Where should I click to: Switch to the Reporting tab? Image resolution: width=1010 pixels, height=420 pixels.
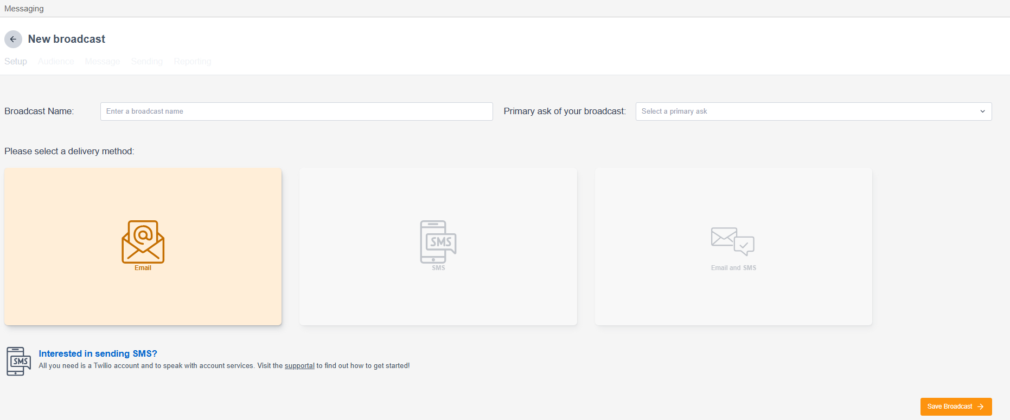(193, 61)
